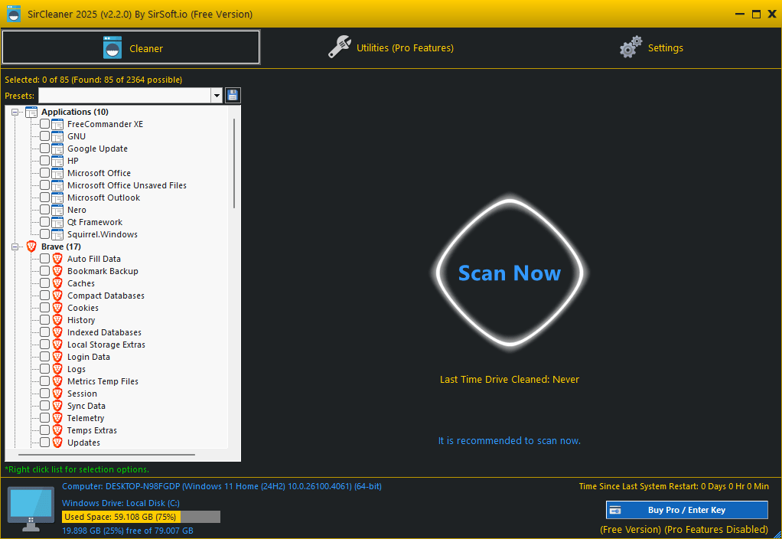Check the Compact Databases checkbox
Screen dimensions: 782x539
(45, 296)
